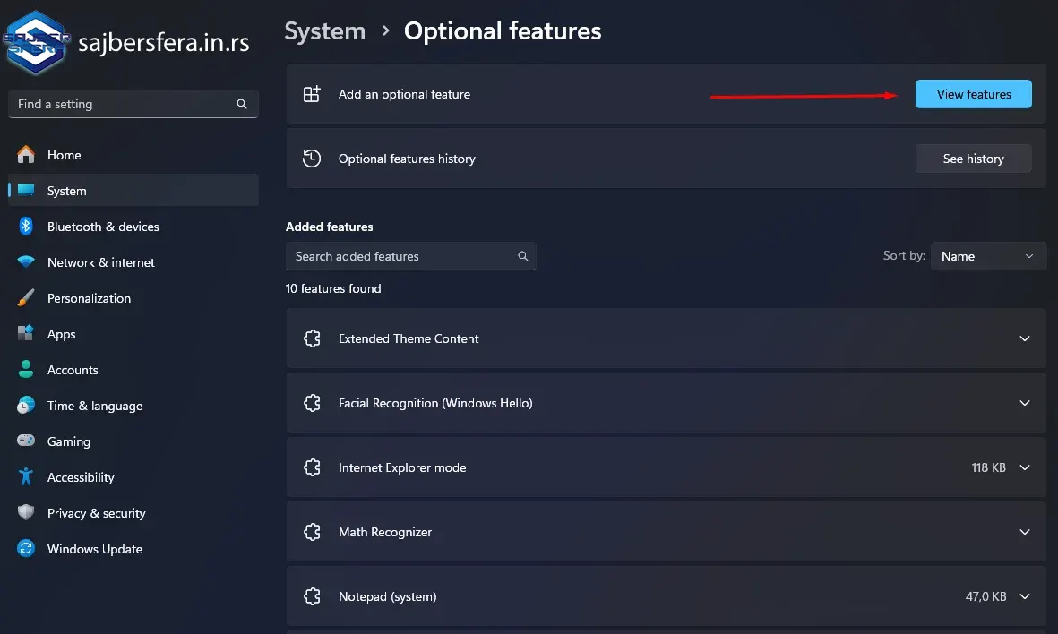Click the Gaming controller icon

point(26,441)
